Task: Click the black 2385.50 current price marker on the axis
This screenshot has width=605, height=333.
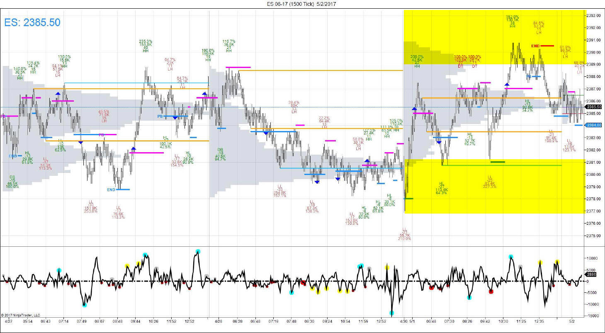Action: [x=594, y=107]
